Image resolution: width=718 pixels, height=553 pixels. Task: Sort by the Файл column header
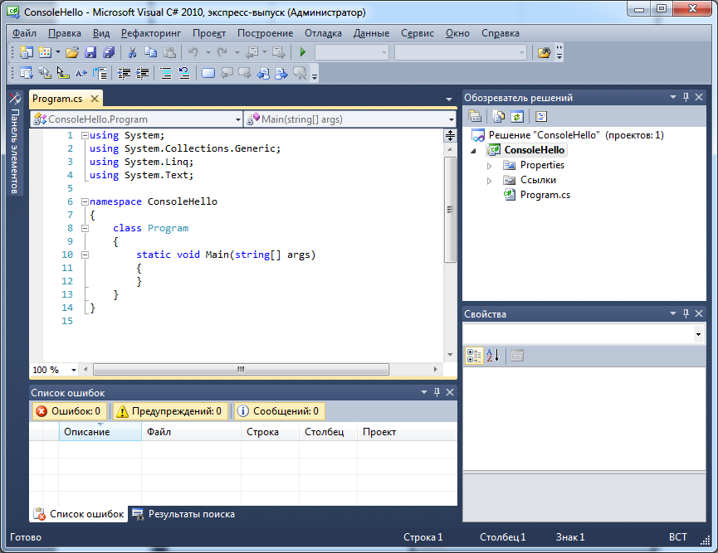(191, 432)
